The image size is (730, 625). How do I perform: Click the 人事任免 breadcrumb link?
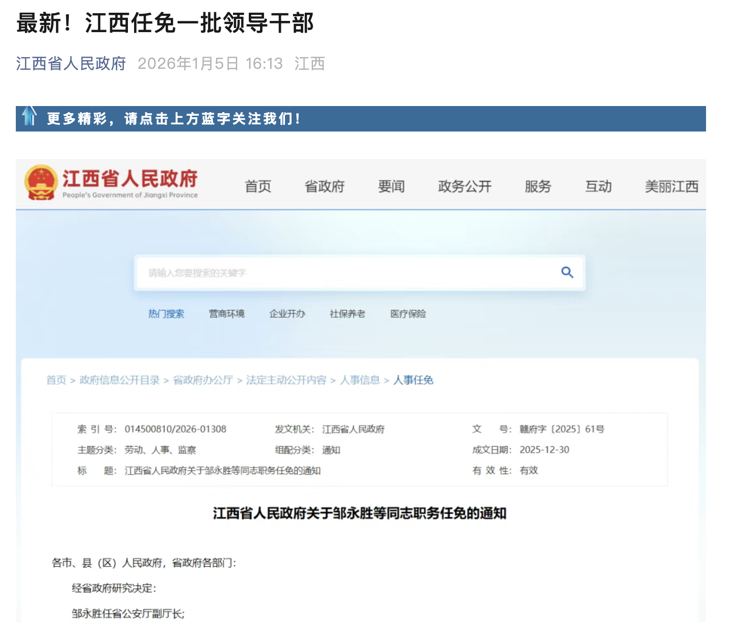coord(413,380)
